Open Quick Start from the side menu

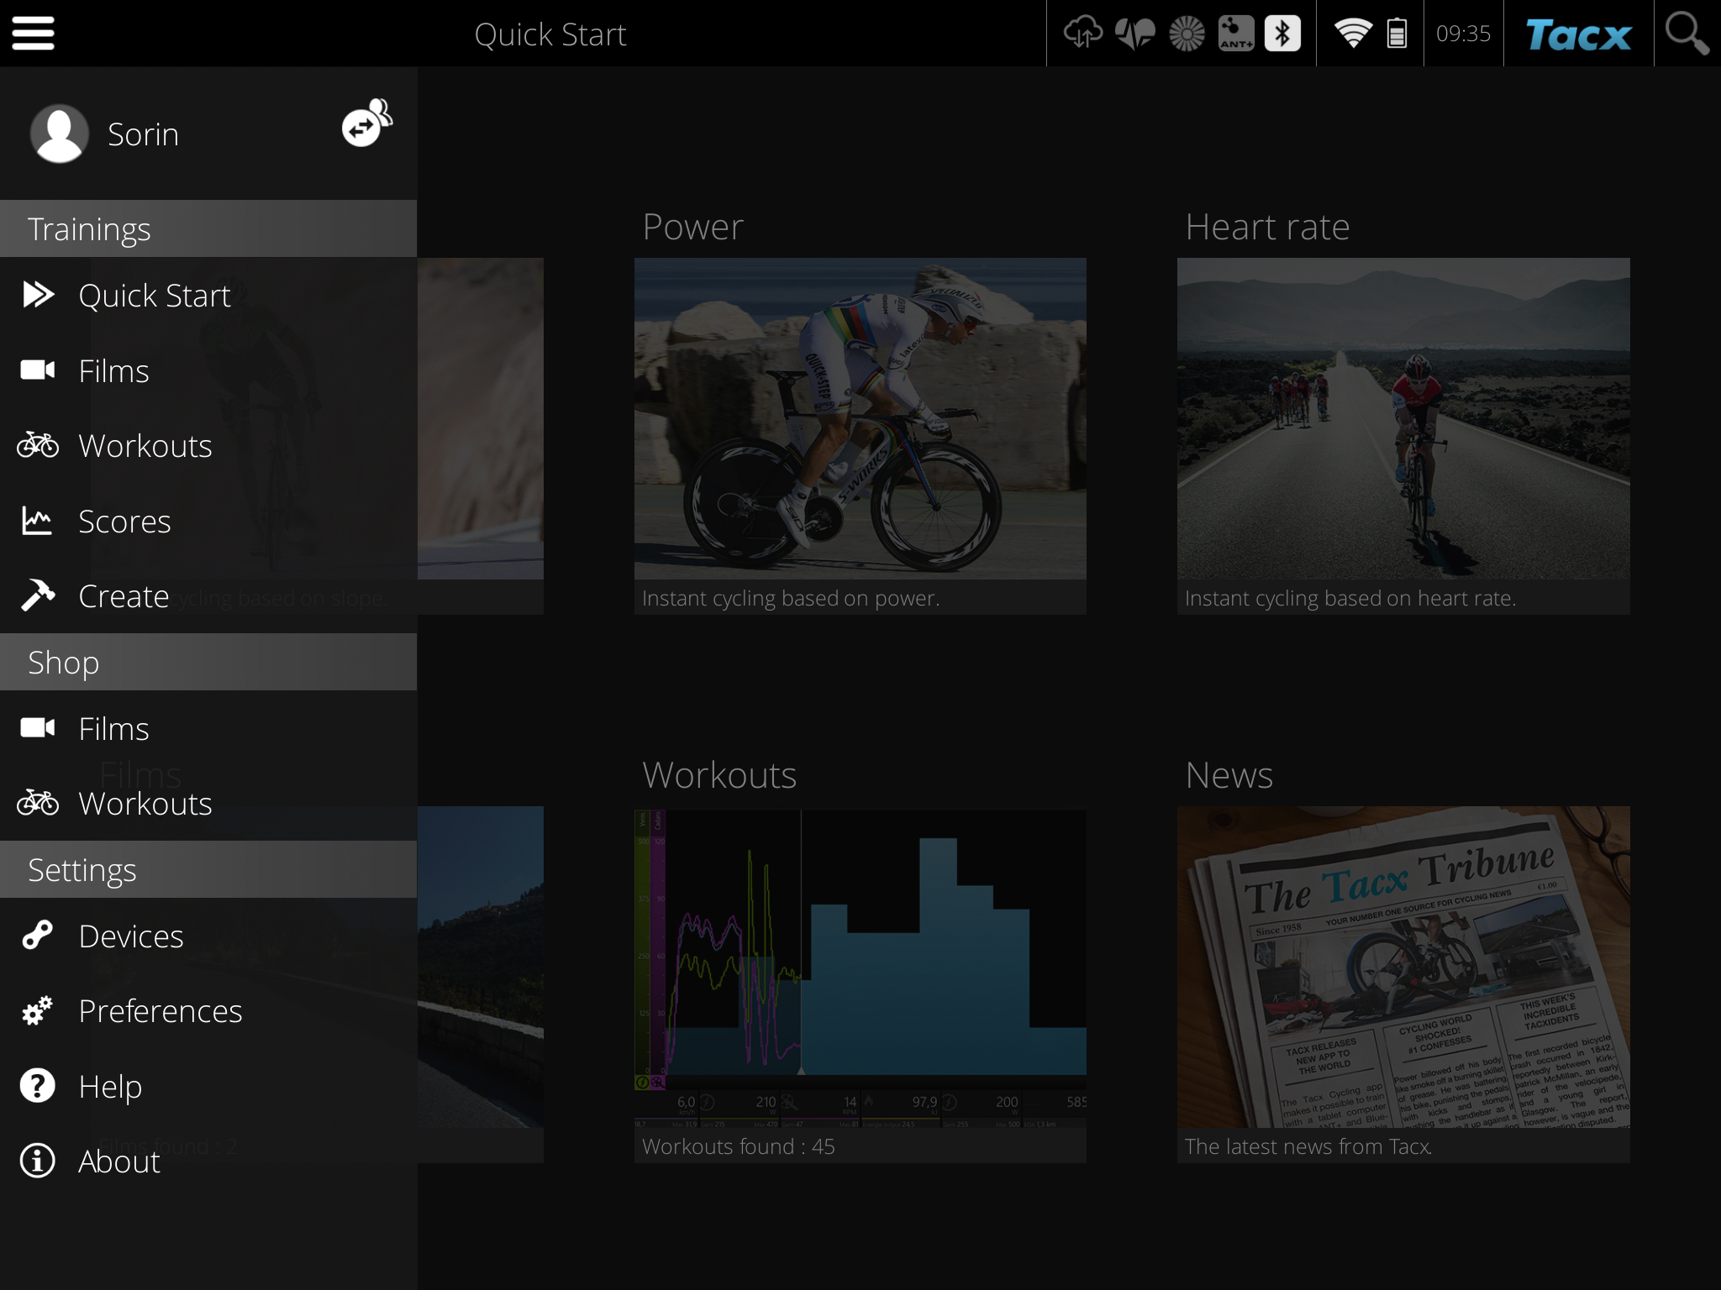[208, 295]
